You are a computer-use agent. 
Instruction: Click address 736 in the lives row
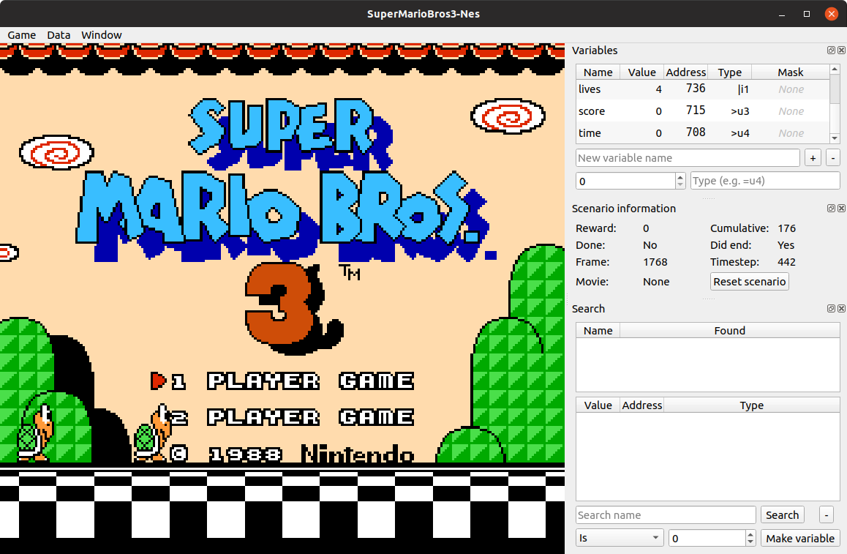(x=696, y=89)
